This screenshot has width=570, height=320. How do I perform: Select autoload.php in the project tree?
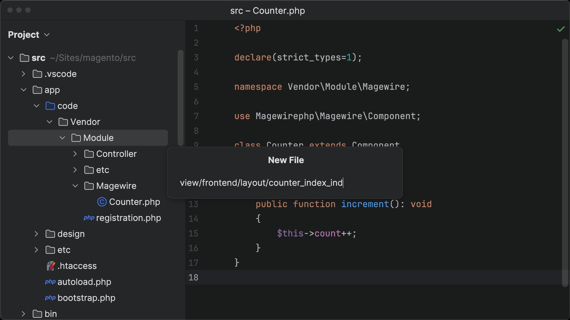click(84, 282)
